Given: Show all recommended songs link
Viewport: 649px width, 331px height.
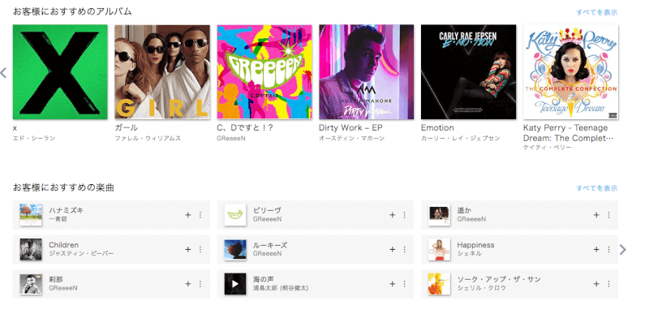Looking at the screenshot, I should point(597,188).
